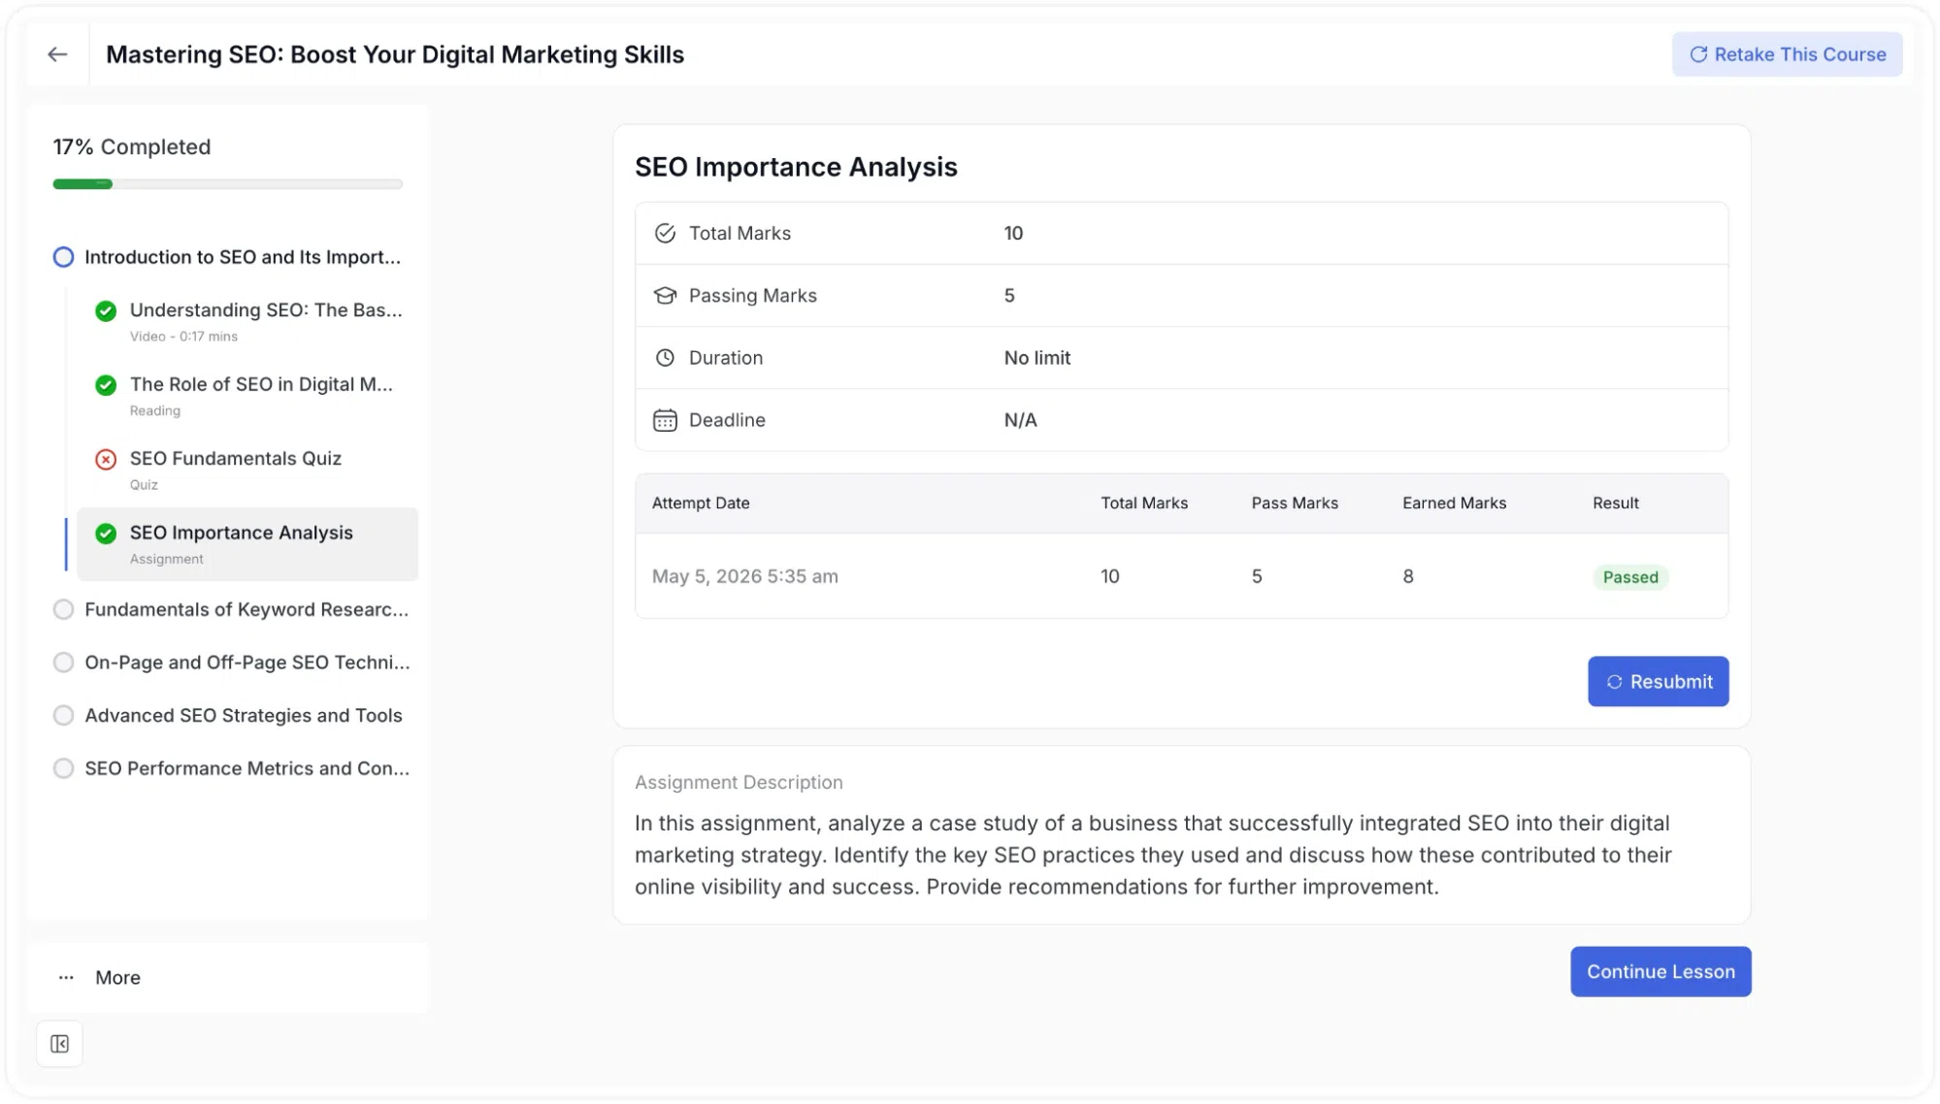Click the Duration clock icon
Image resolution: width=1940 pixels, height=1104 pixels.
click(x=665, y=357)
